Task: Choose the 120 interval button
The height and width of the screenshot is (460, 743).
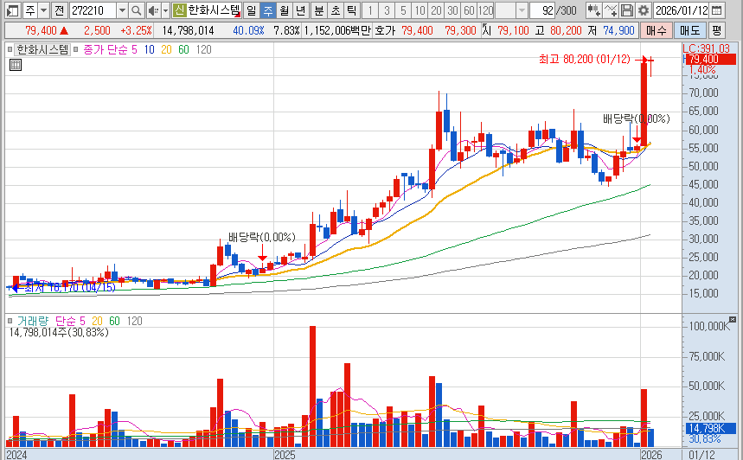Action: (x=486, y=10)
